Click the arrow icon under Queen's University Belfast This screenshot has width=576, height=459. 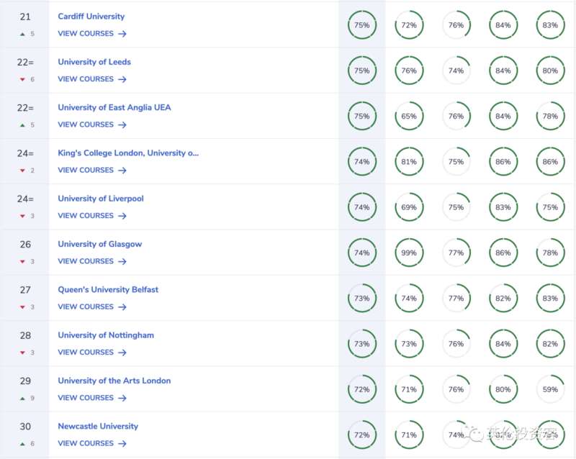click(x=122, y=307)
